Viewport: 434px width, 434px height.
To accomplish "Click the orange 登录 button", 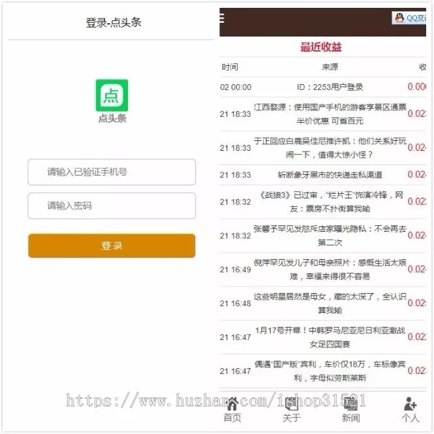I will point(112,245).
